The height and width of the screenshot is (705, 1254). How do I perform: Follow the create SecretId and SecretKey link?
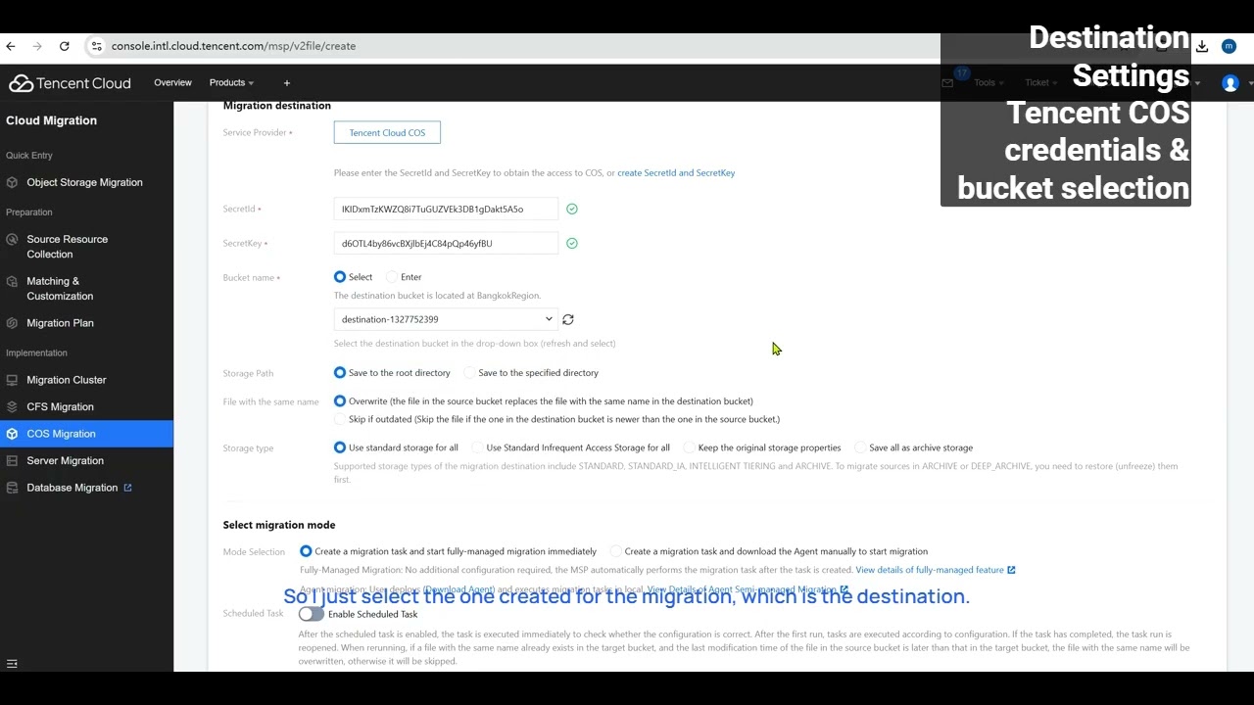pos(676,173)
